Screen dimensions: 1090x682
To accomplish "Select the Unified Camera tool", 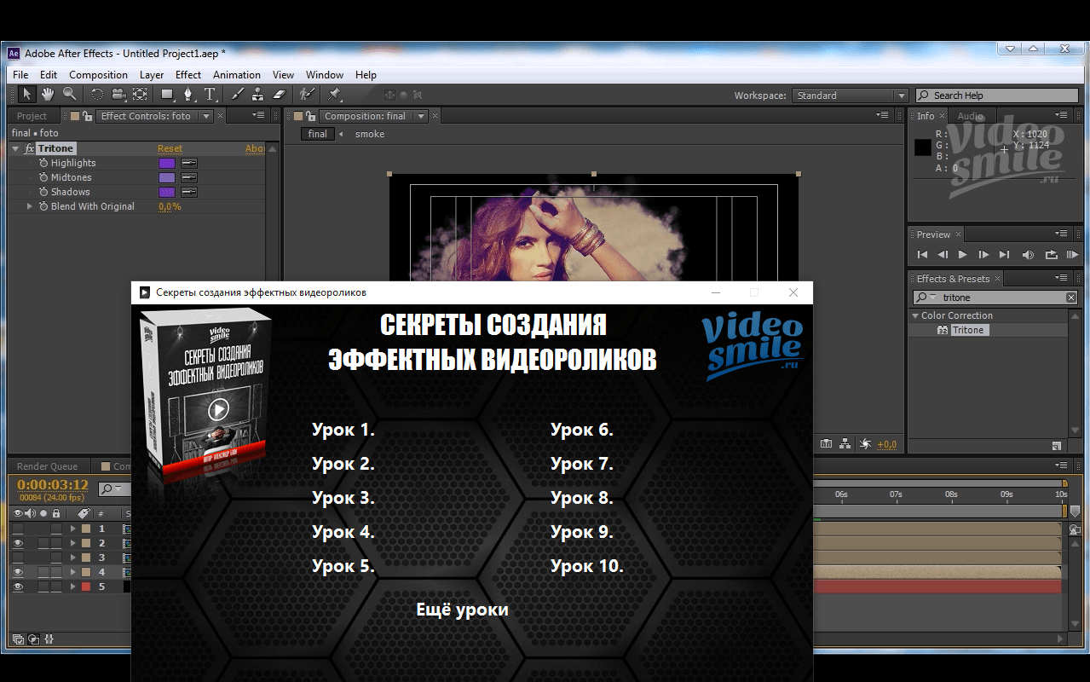I will click(119, 95).
